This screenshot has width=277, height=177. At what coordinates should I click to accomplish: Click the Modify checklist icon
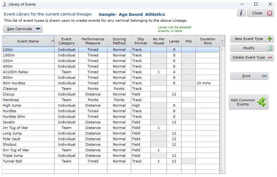coord(270,48)
